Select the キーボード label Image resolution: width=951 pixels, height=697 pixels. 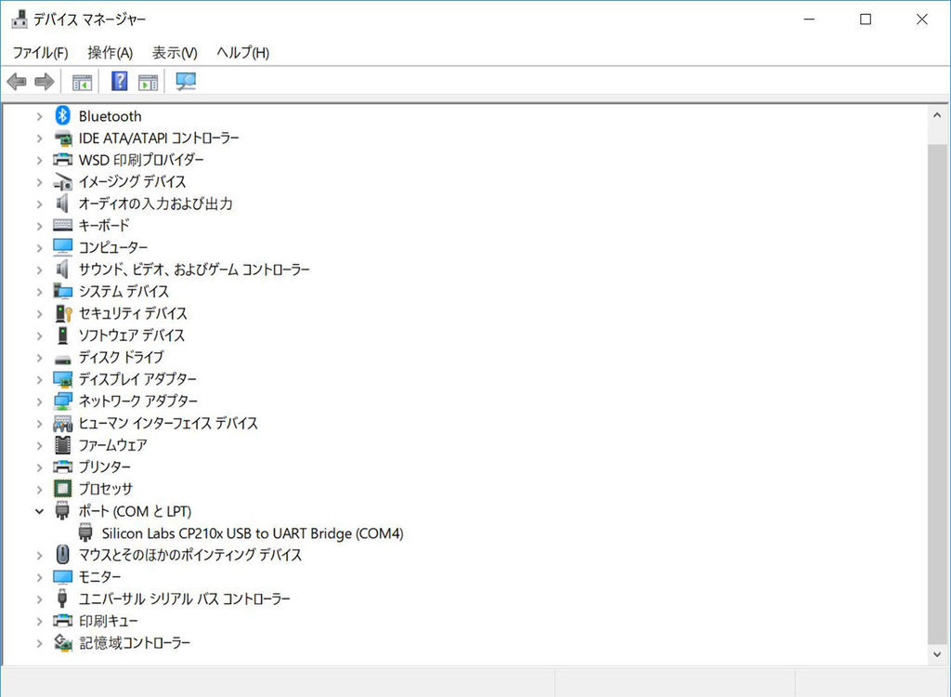(x=104, y=225)
